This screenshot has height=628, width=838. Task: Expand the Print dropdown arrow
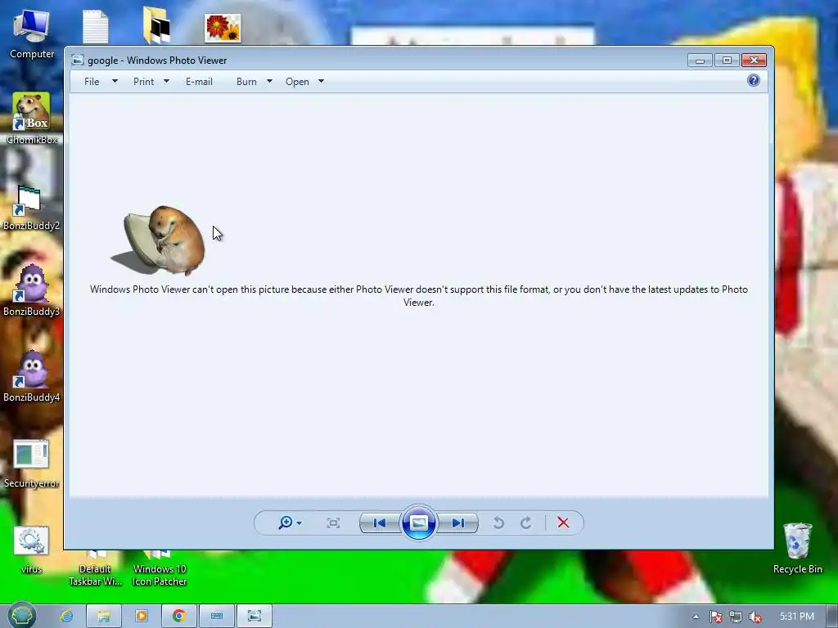point(166,81)
